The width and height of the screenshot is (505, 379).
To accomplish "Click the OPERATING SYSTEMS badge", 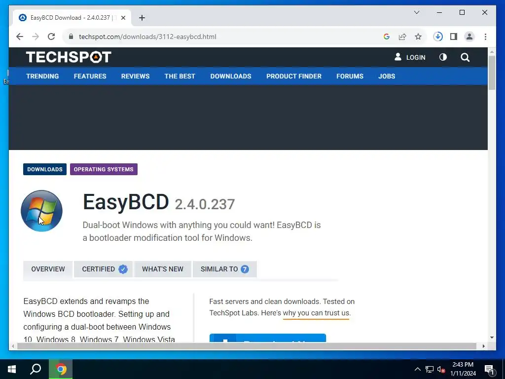I will tap(104, 169).
